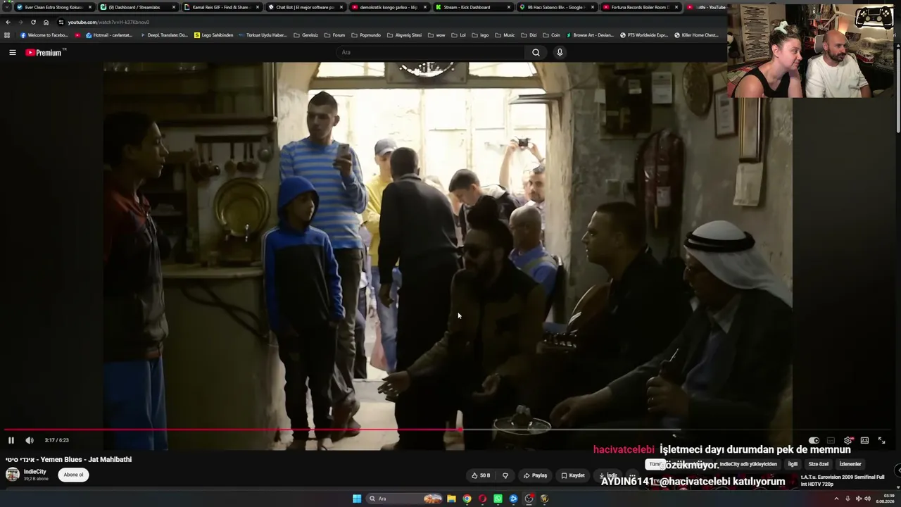Pause the video playback
Viewport: 901px width, 507px height.
tap(11, 440)
